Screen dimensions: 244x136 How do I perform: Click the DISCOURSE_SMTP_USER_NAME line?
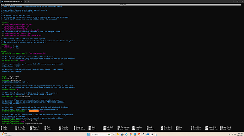click(22, 124)
